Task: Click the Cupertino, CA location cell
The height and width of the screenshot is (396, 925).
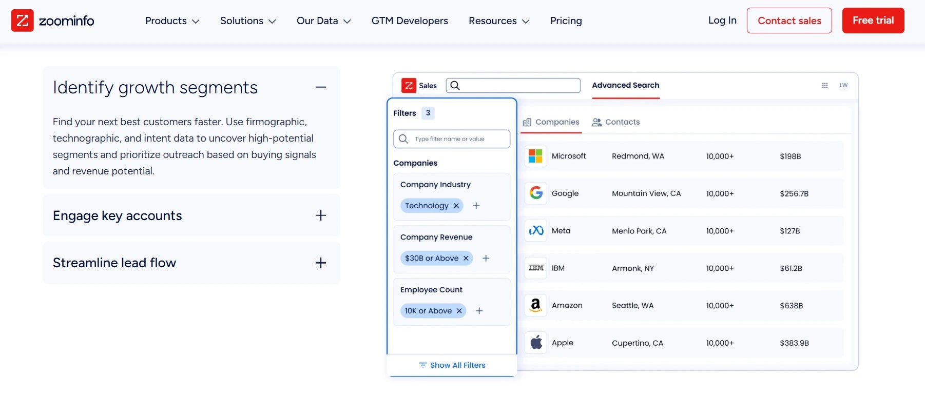Action: coord(638,343)
